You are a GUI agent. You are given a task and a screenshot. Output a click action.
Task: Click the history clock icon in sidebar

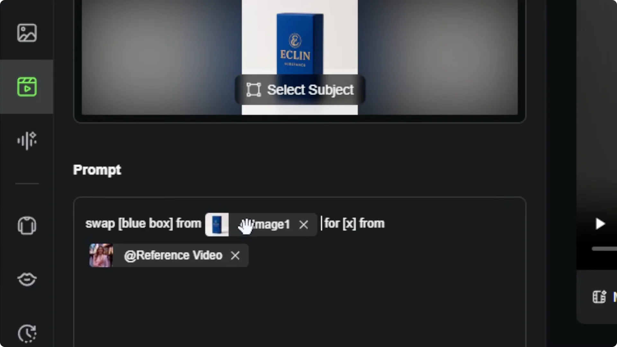[x=27, y=334]
